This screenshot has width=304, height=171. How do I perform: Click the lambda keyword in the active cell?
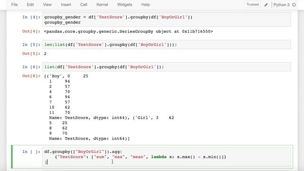(x=159, y=157)
